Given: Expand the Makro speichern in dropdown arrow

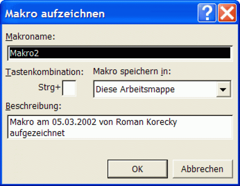Looking at the screenshot, I should tap(224, 89).
